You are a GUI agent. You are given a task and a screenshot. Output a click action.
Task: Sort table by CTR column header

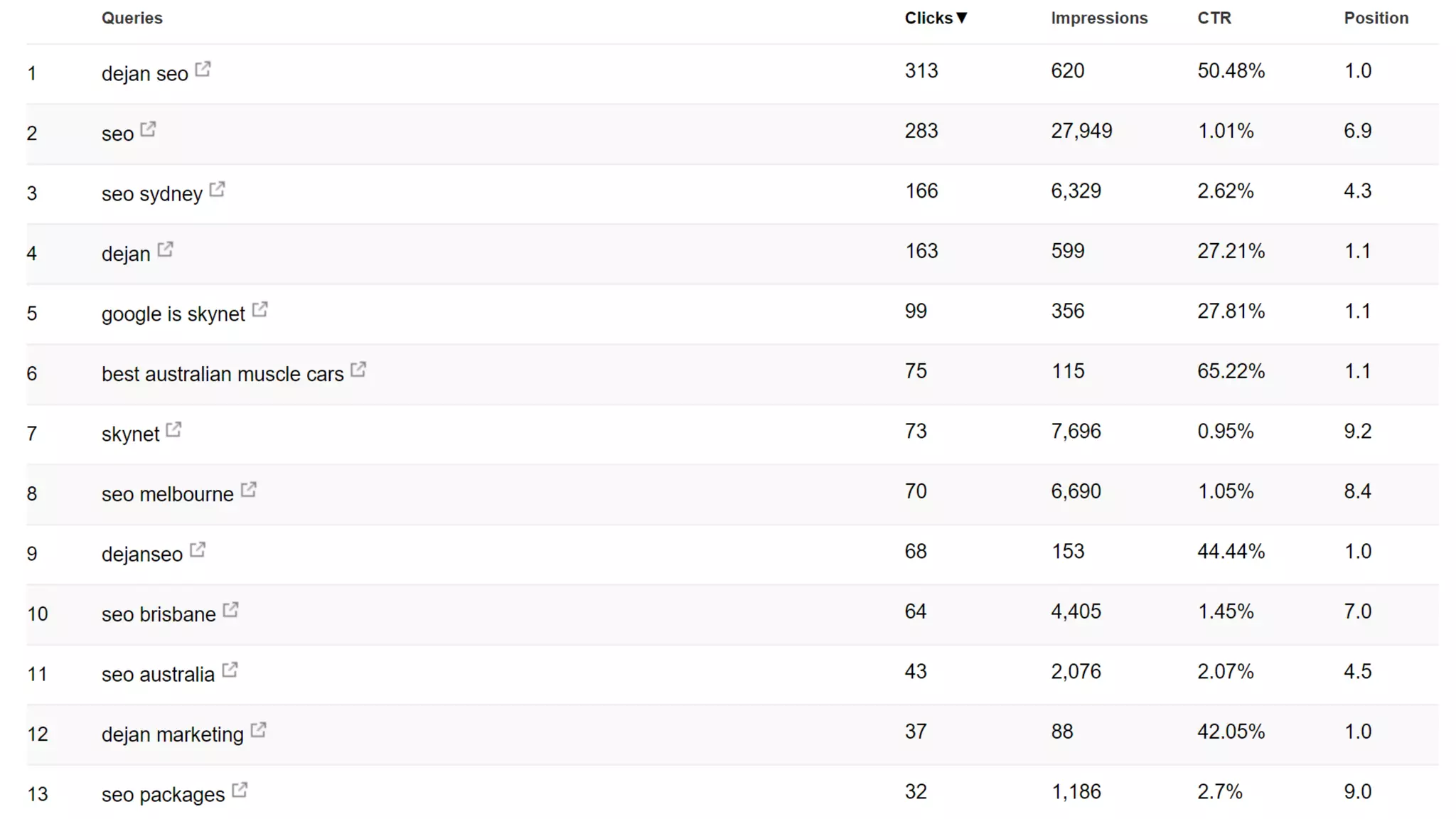coord(1214,18)
